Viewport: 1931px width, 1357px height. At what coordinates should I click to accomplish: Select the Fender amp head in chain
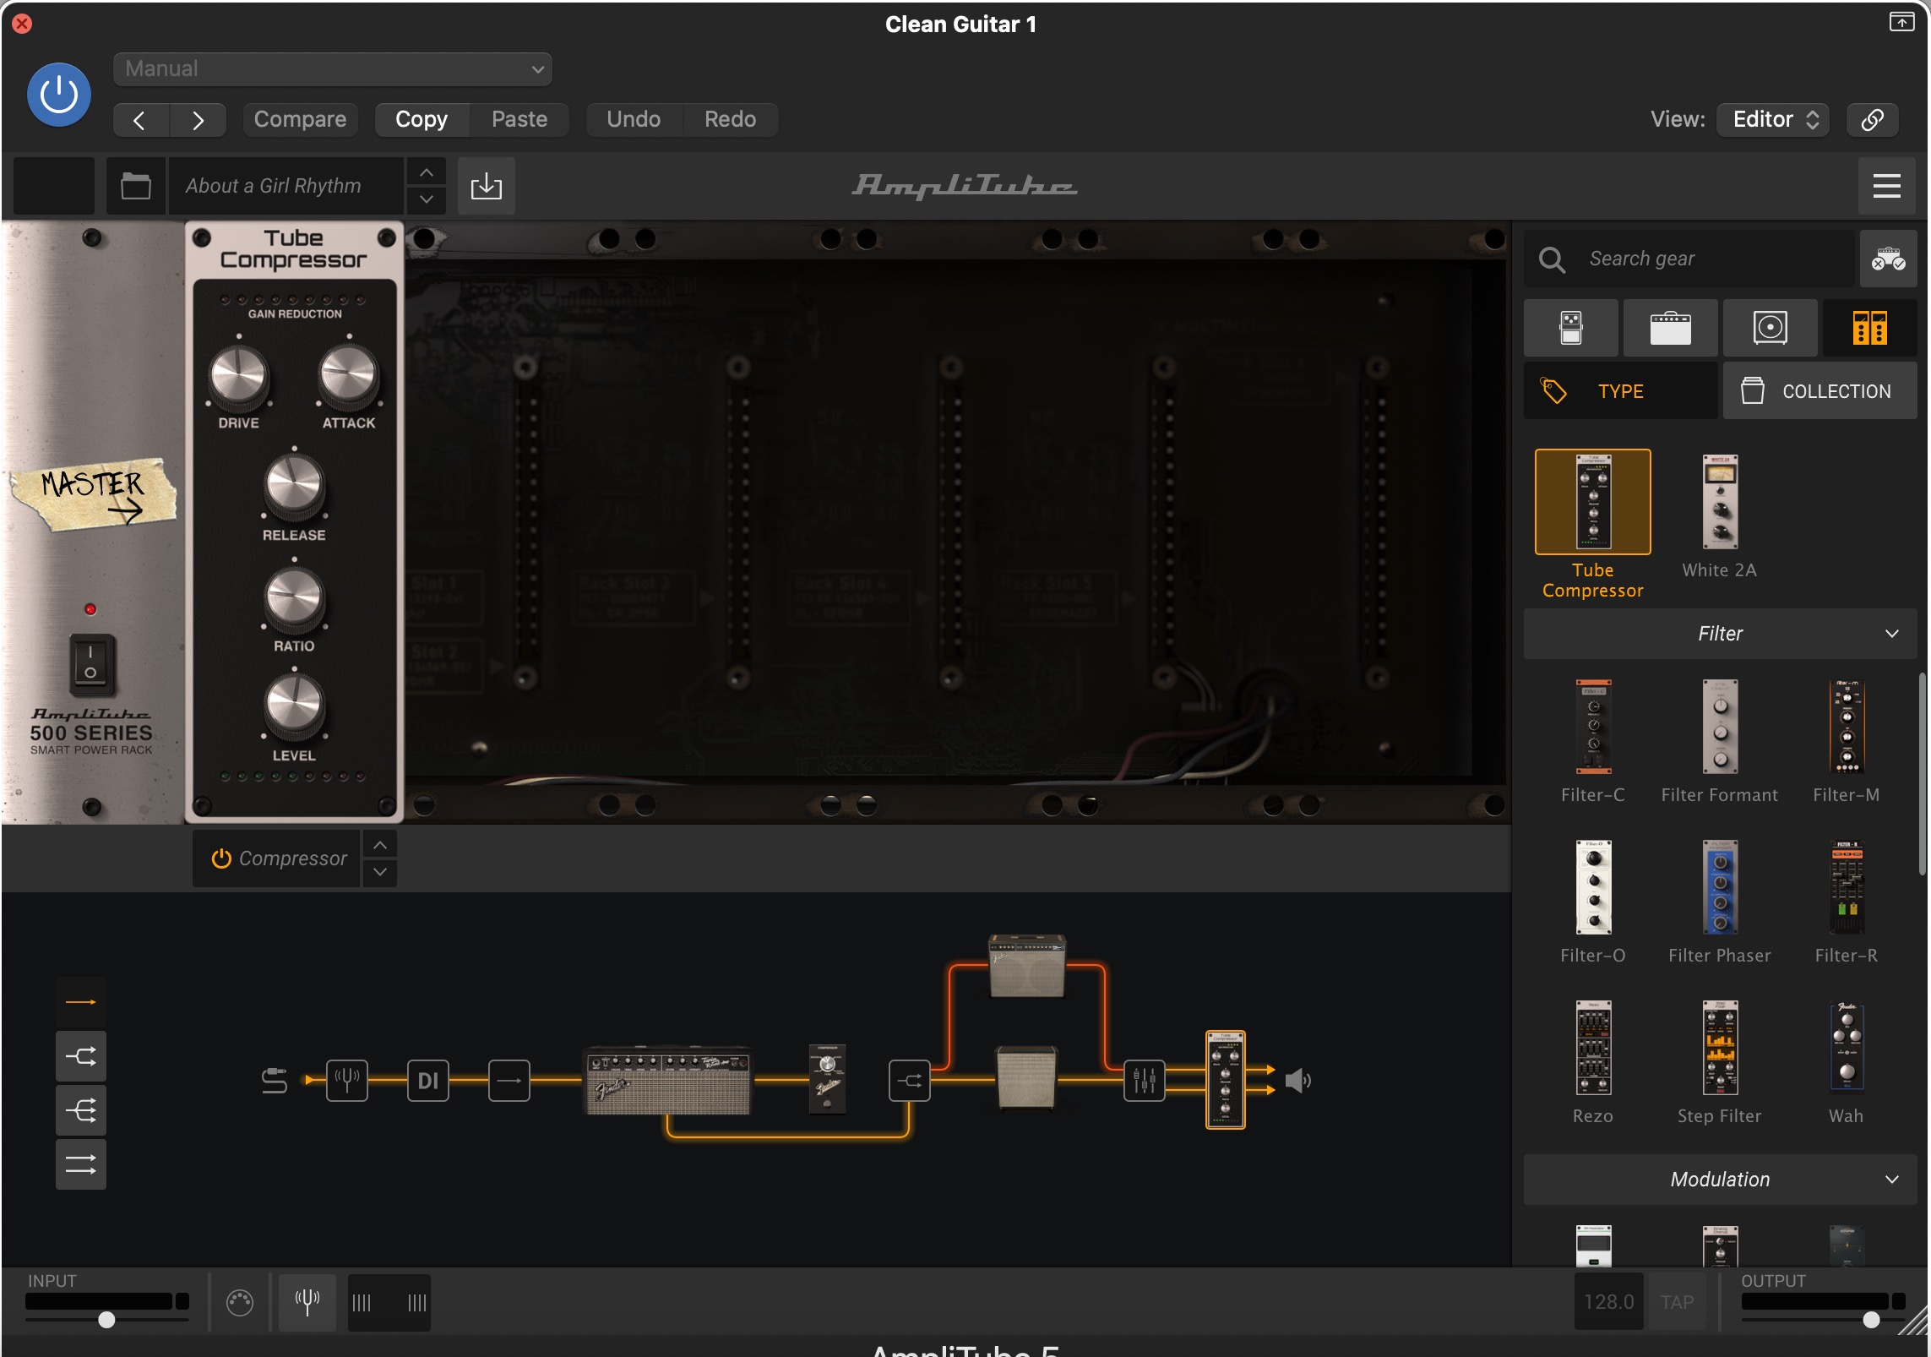pos(667,1080)
